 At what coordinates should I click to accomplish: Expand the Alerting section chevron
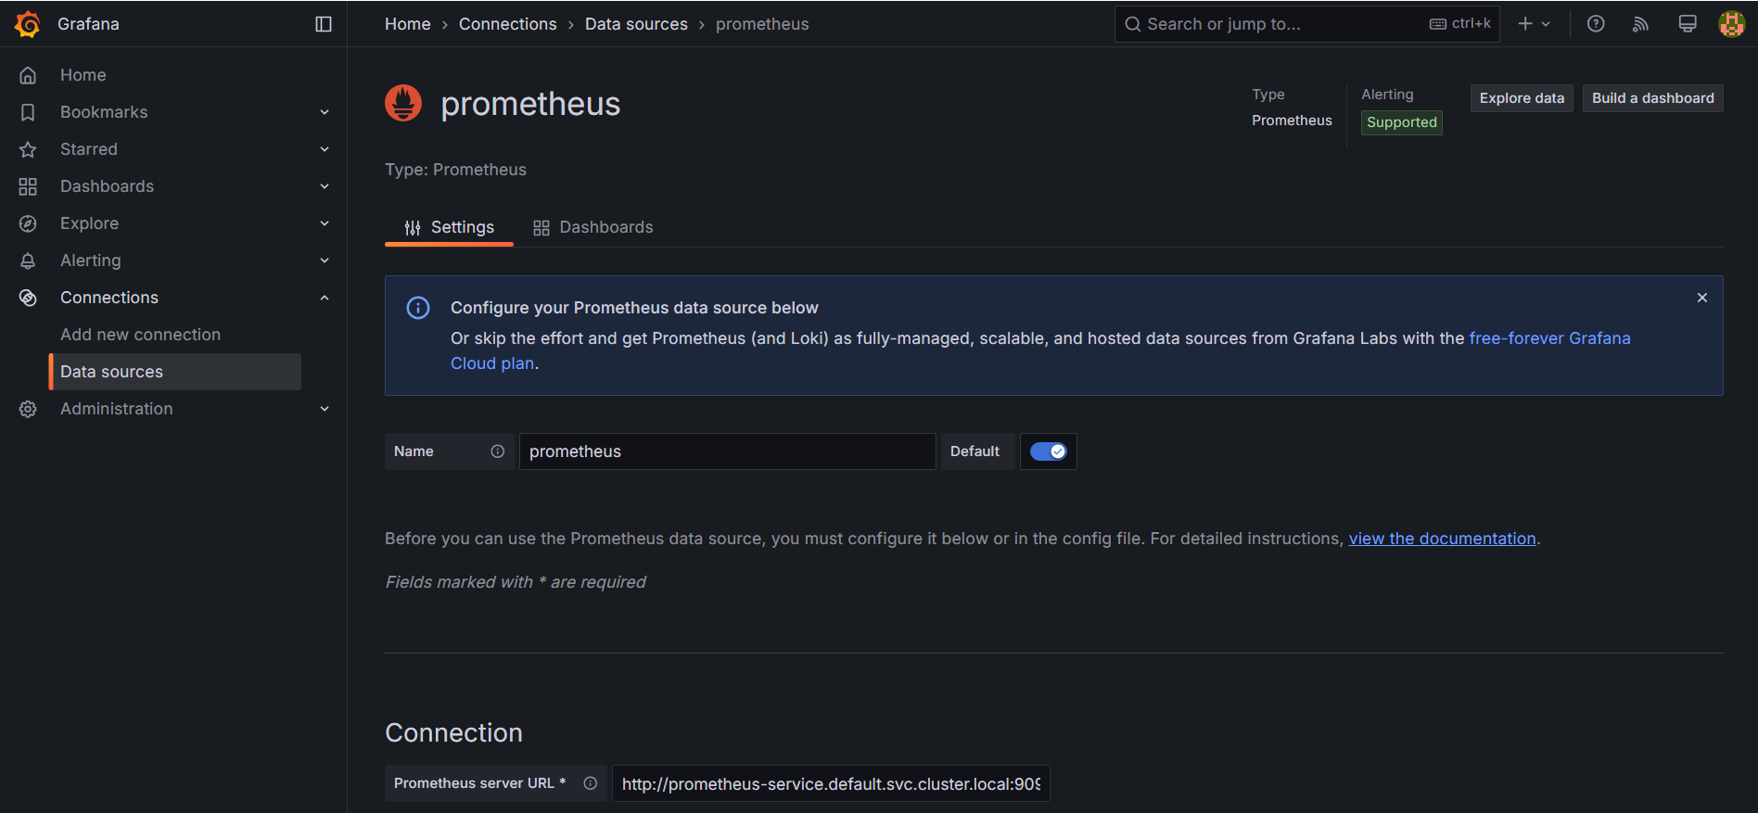[325, 260]
